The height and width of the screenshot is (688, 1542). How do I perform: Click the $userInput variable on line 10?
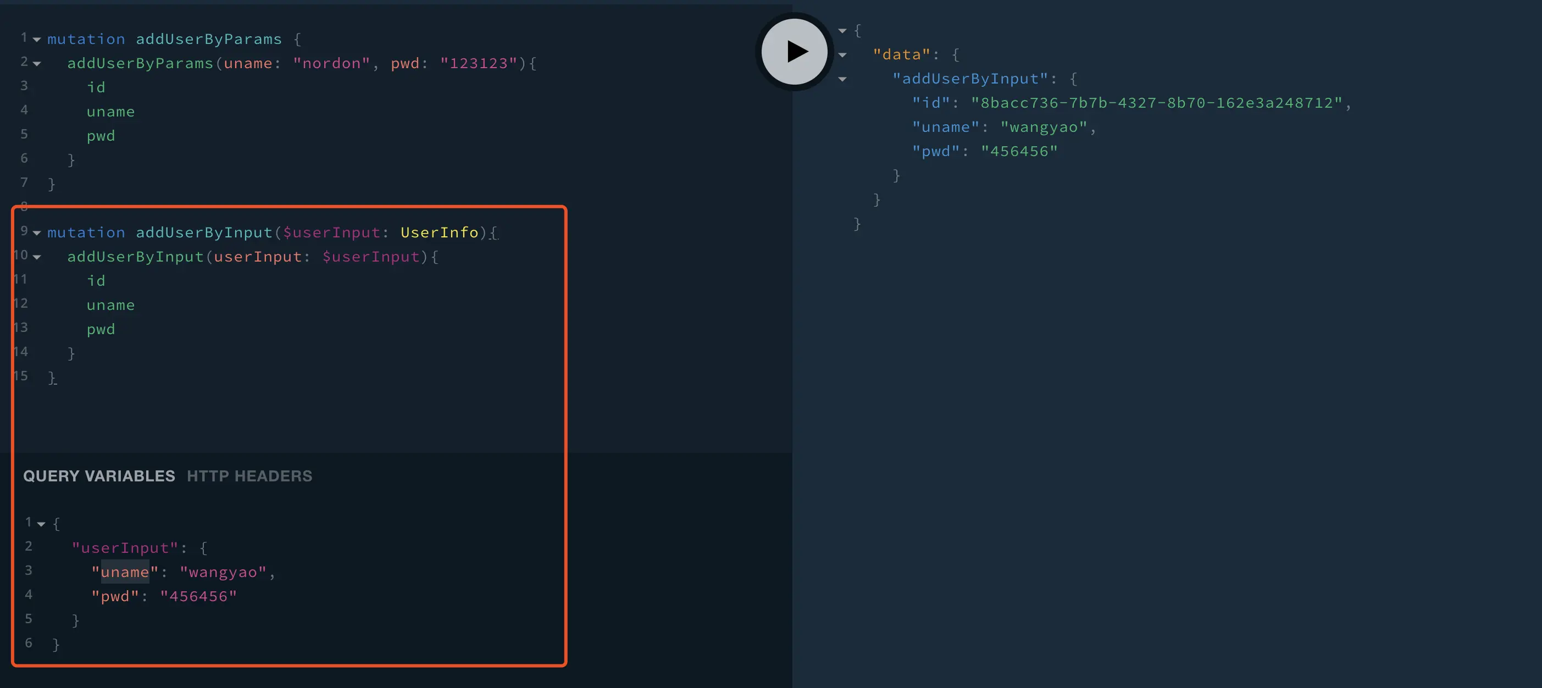pos(370,257)
